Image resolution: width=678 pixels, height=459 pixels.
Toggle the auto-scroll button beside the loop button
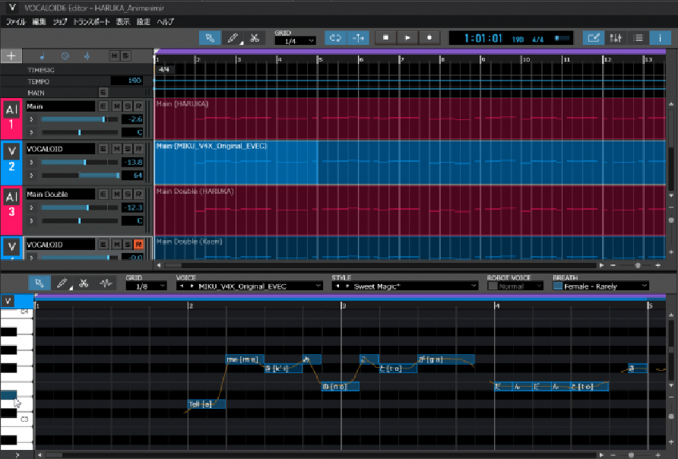358,38
